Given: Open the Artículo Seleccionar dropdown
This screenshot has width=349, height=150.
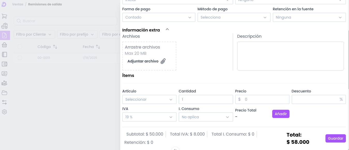Looking at the screenshot, I should pos(149,99).
